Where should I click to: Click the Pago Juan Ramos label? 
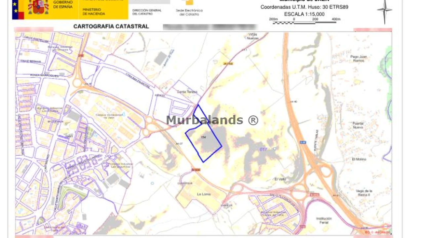tap(359, 59)
